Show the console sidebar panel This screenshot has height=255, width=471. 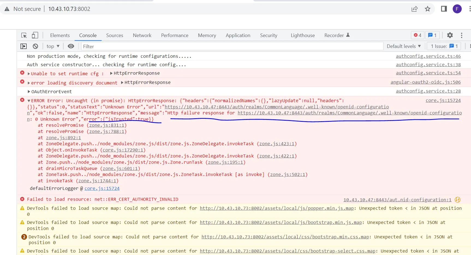24,46
